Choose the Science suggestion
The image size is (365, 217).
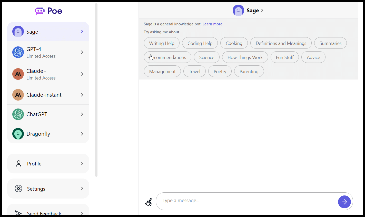(206, 57)
